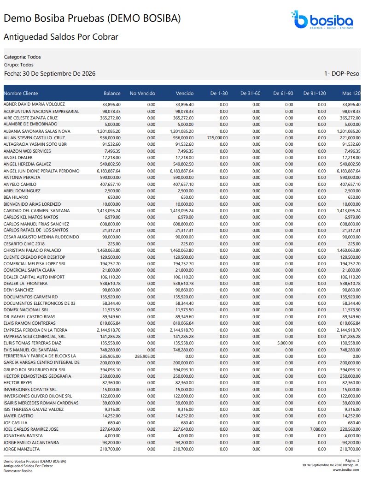Select client BIENVENIDO ARIAS LORENZO

point(32,204)
